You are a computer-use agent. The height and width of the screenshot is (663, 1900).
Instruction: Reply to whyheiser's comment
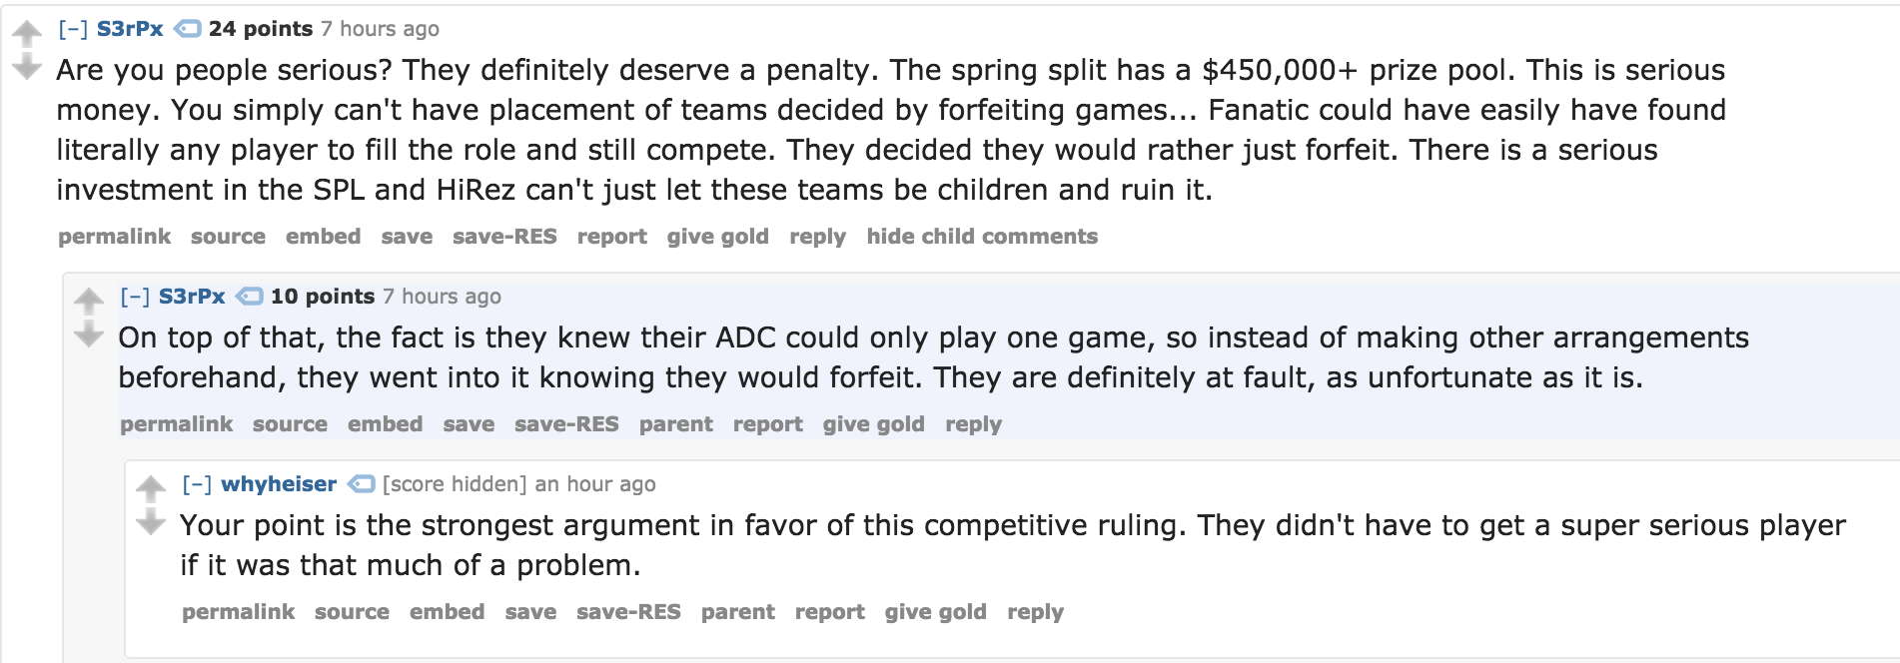pos(1035,612)
